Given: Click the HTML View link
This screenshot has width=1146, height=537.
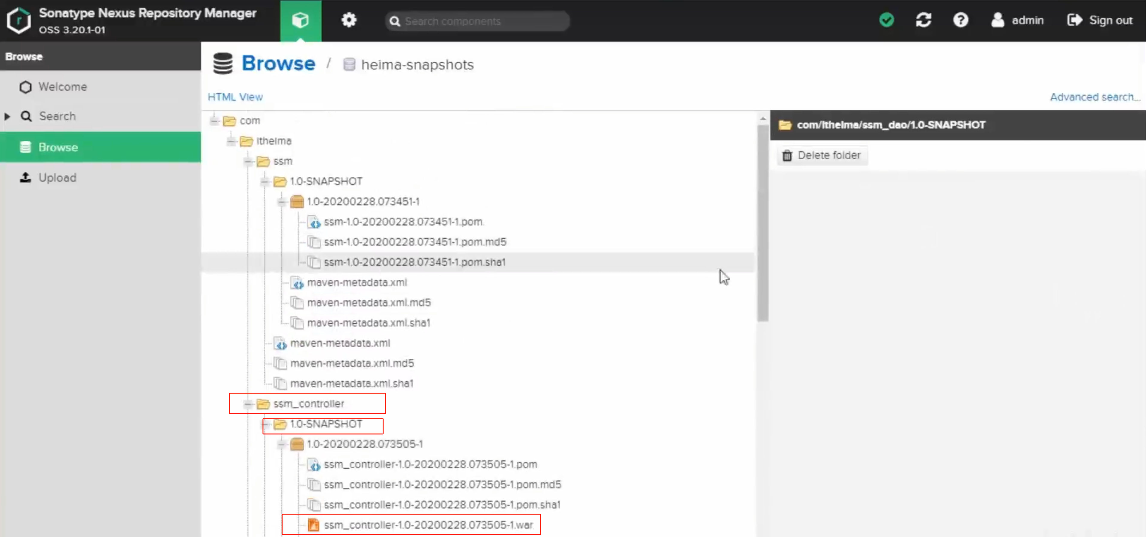Looking at the screenshot, I should [x=235, y=97].
